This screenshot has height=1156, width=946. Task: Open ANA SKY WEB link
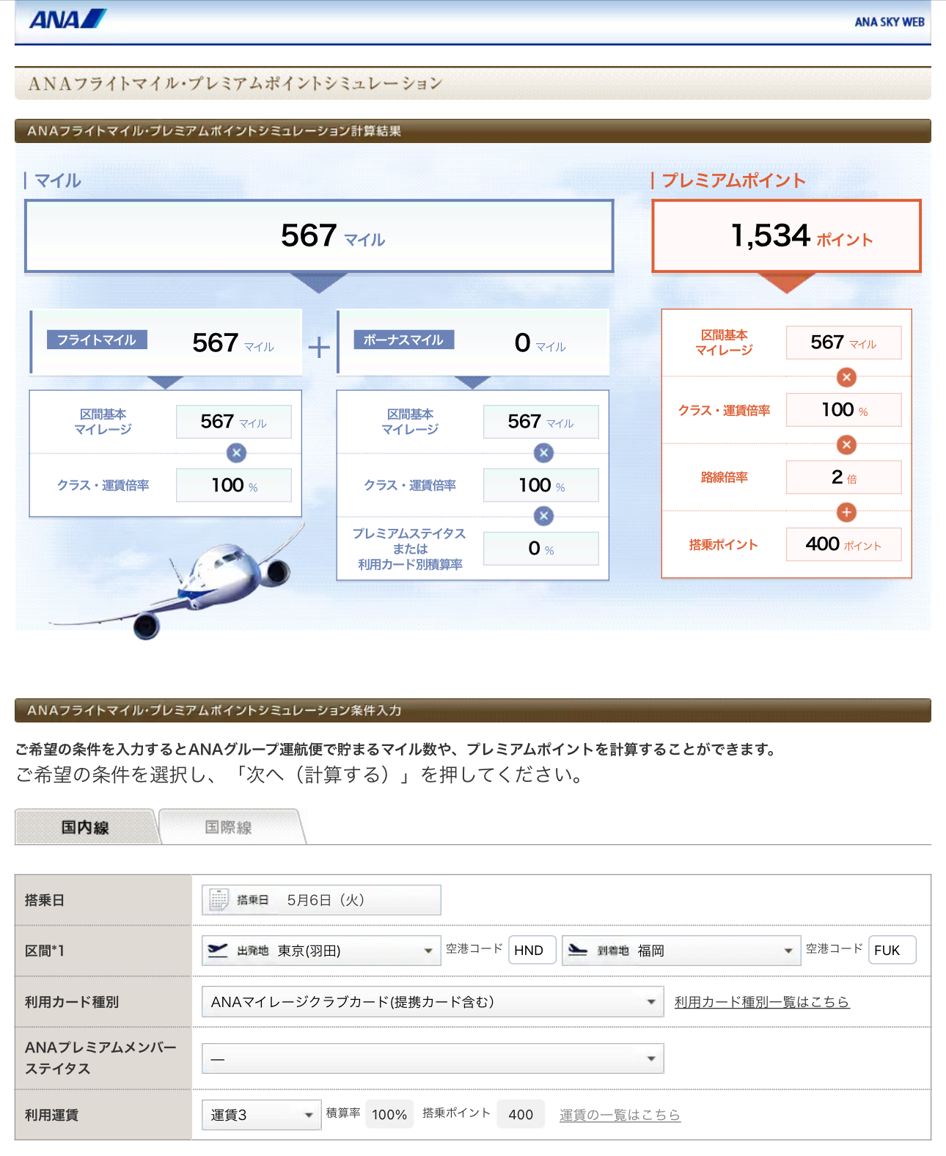pyautogui.click(x=889, y=22)
